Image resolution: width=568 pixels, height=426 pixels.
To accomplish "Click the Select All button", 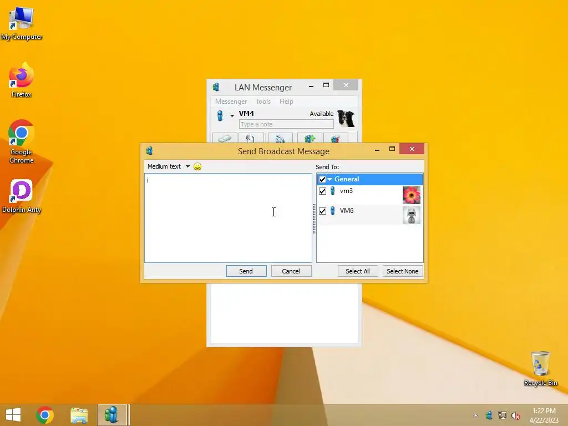I will [358, 271].
